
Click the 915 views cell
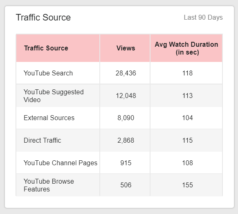[125, 163]
